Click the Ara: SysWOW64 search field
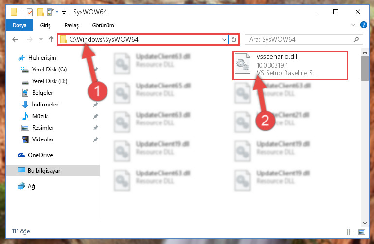 pos(304,39)
